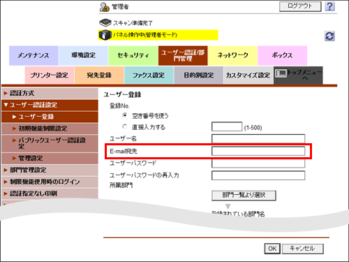Open the 目的別設定 tab
Image resolution: width=349 pixels, height=262 pixels.
[x=199, y=75]
